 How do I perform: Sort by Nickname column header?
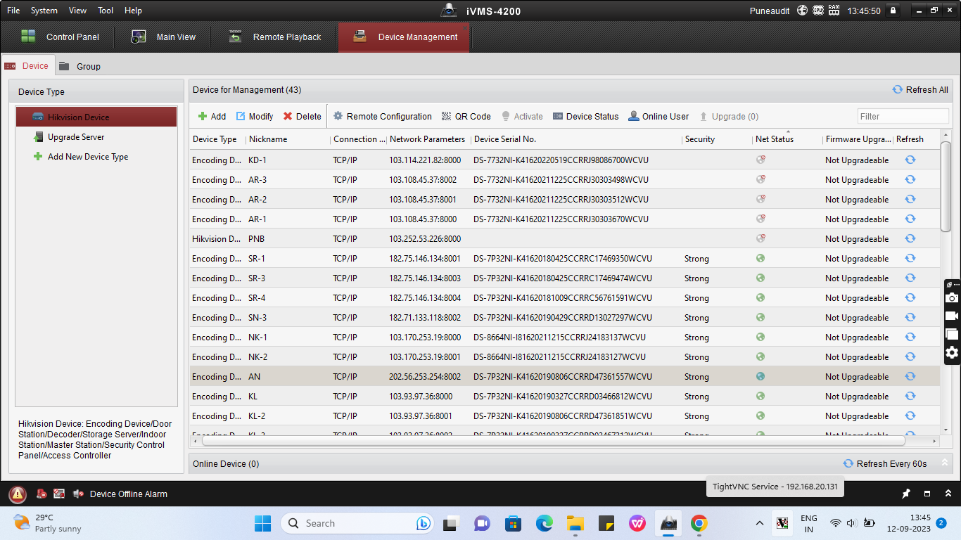288,139
